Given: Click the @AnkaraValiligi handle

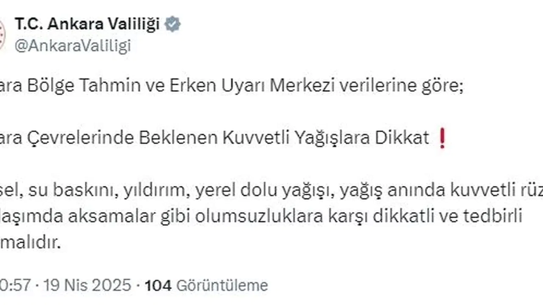Looking at the screenshot, I should pyautogui.click(x=73, y=46).
